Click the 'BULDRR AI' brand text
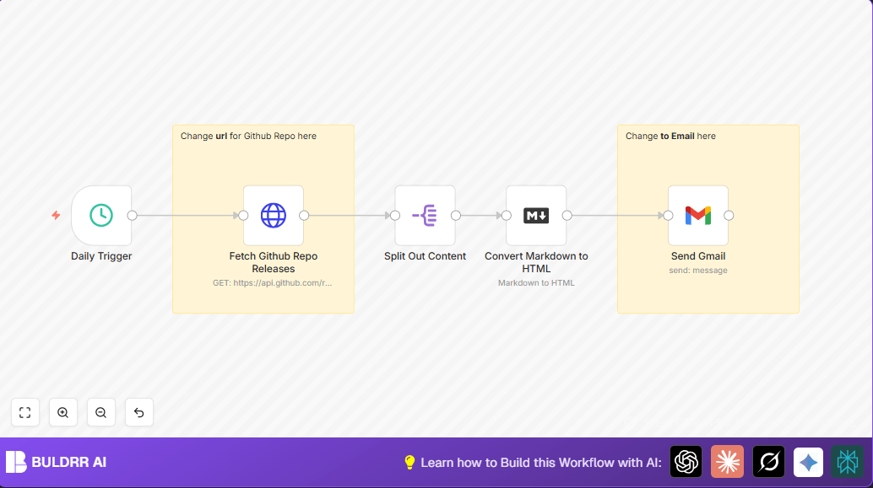The width and height of the screenshot is (873, 488). 69,462
